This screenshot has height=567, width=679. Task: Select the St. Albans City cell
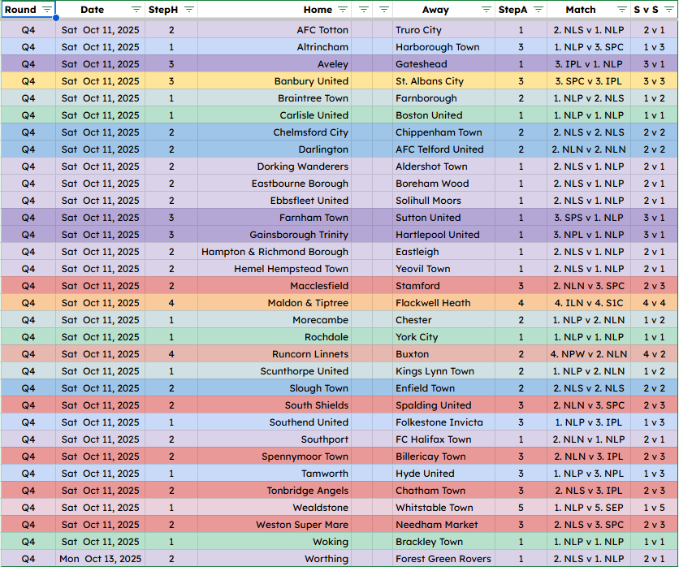443,81
